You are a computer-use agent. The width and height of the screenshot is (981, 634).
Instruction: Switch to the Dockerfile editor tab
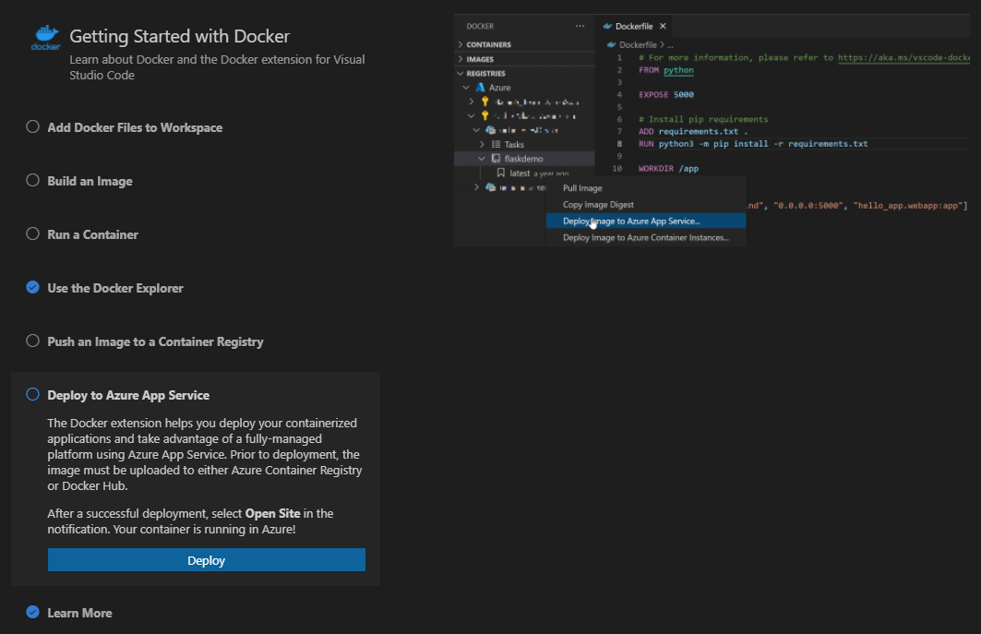click(634, 26)
